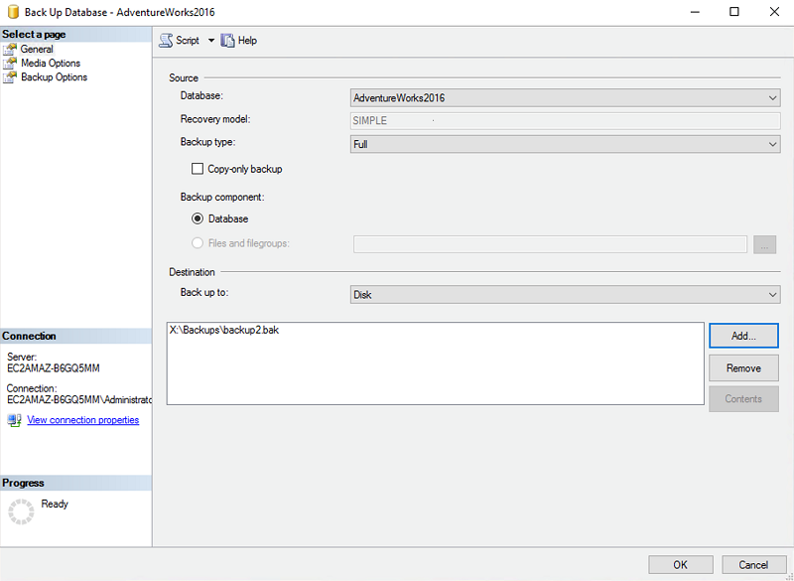The height and width of the screenshot is (581, 794).
Task: Click the Remove button
Action: pos(743,368)
